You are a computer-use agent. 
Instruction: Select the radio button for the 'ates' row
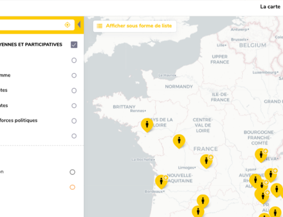[74, 106]
